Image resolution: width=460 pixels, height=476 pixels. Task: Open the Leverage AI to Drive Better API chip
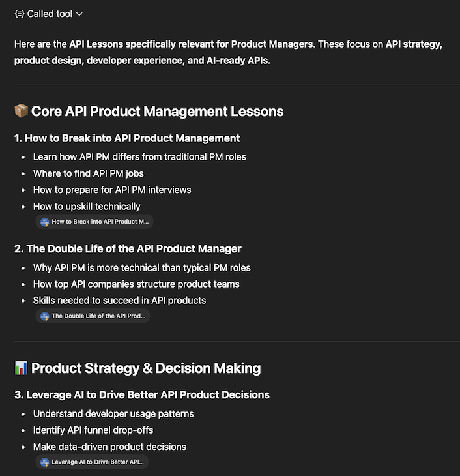tap(96, 462)
